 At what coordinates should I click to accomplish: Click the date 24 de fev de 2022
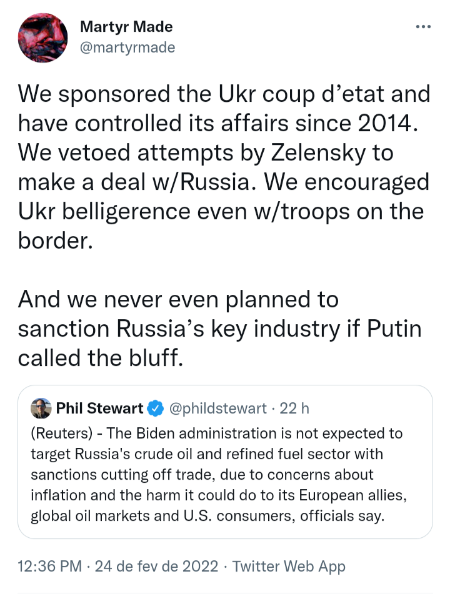point(156,567)
